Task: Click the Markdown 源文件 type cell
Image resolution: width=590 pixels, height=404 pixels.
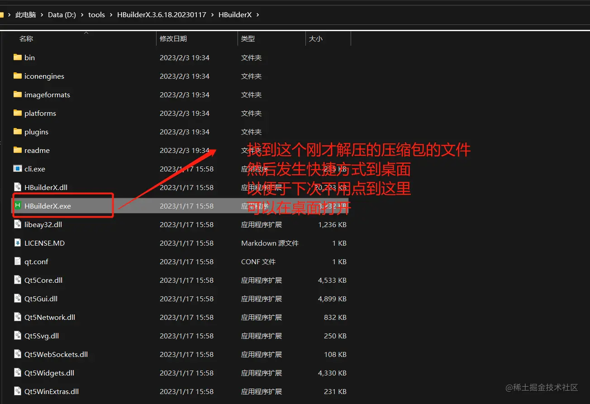Action: pos(270,243)
